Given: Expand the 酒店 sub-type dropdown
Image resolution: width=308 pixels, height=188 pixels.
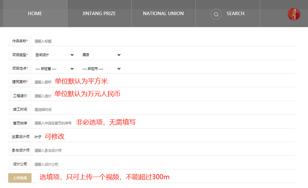Looking at the screenshot, I should coord(101,55).
